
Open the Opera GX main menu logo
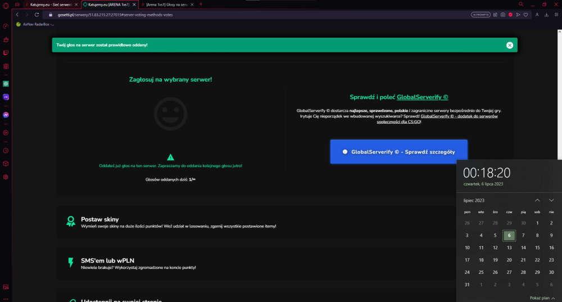coord(6,6)
